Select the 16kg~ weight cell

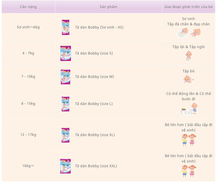click(x=28, y=166)
